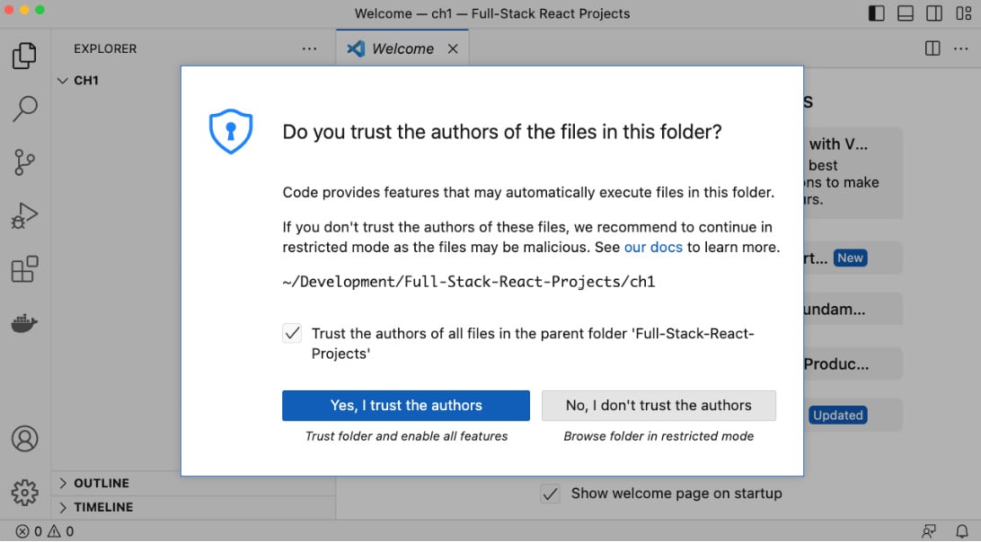Open the Run and Debug view
Viewport: 981px width, 542px height.
[x=24, y=216]
